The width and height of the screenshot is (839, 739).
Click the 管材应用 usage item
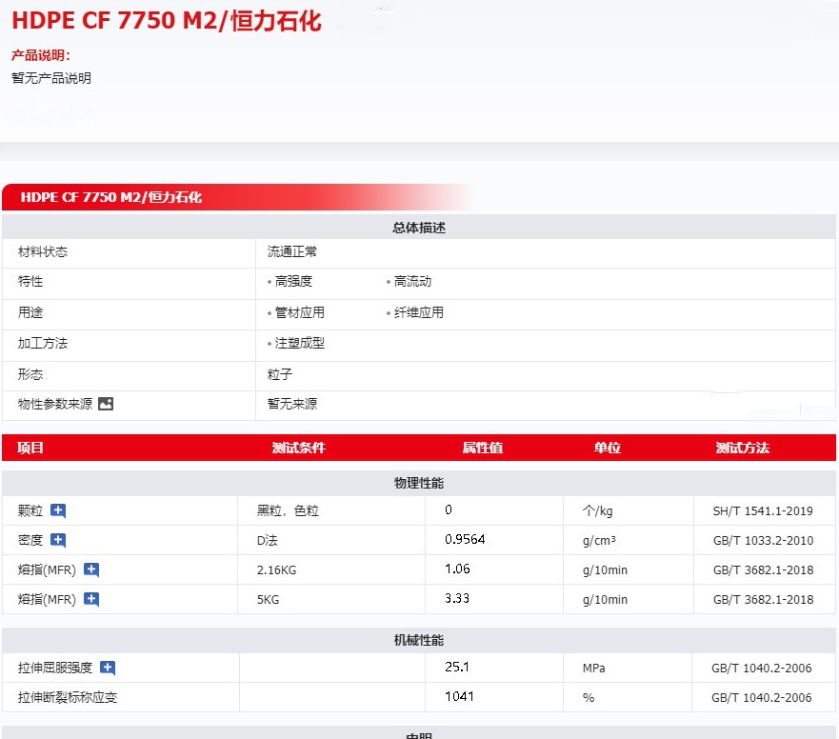tap(300, 312)
